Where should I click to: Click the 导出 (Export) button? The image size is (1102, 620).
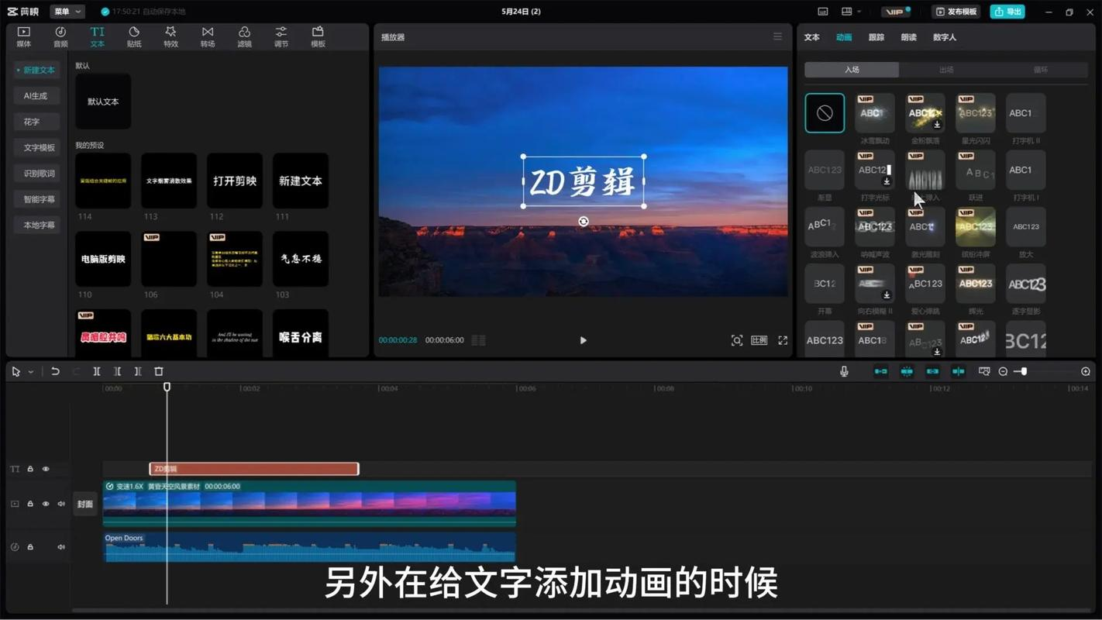click(x=1007, y=11)
